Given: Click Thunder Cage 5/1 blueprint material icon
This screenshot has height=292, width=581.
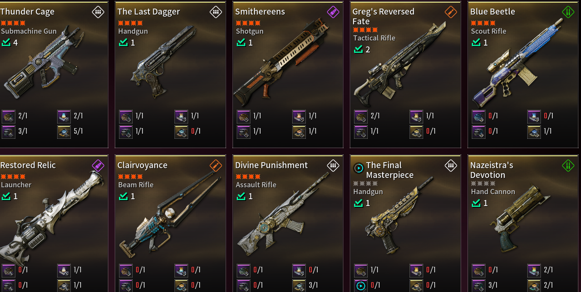Looking at the screenshot, I should click(64, 132).
